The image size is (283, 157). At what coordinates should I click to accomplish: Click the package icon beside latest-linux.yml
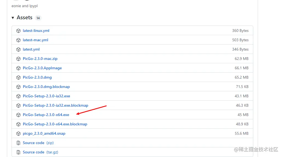coord(18,31)
